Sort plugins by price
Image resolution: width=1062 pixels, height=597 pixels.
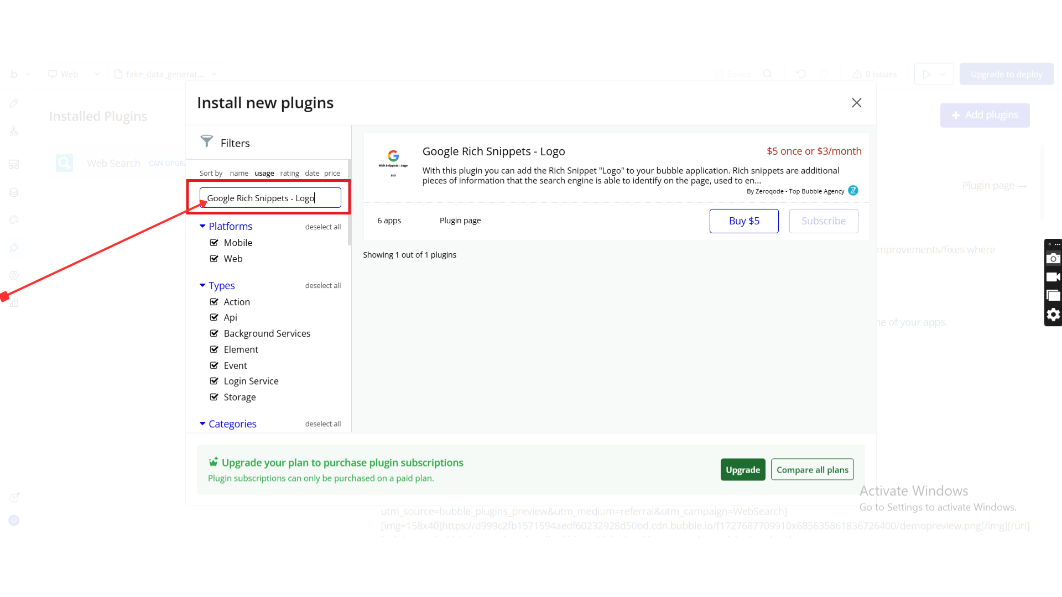332,173
